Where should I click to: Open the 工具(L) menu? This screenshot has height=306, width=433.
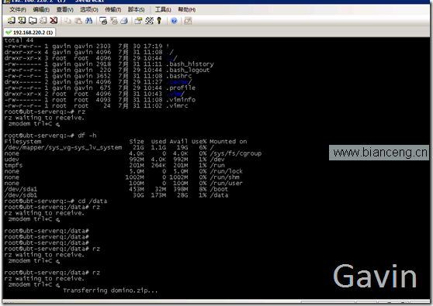coord(163,9)
